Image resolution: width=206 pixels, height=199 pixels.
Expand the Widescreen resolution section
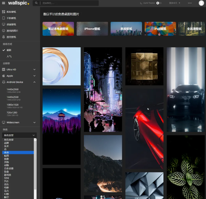pos(19,123)
